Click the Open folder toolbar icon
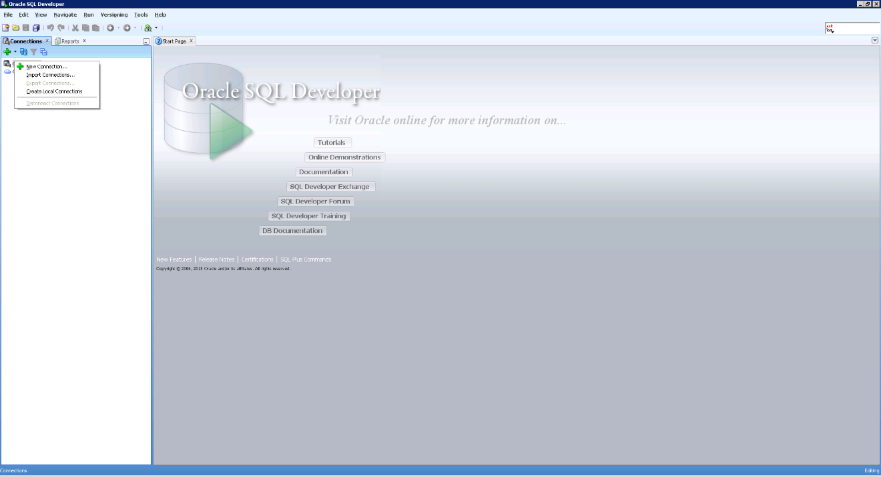This screenshot has width=881, height=477. (x=15, y=28)
